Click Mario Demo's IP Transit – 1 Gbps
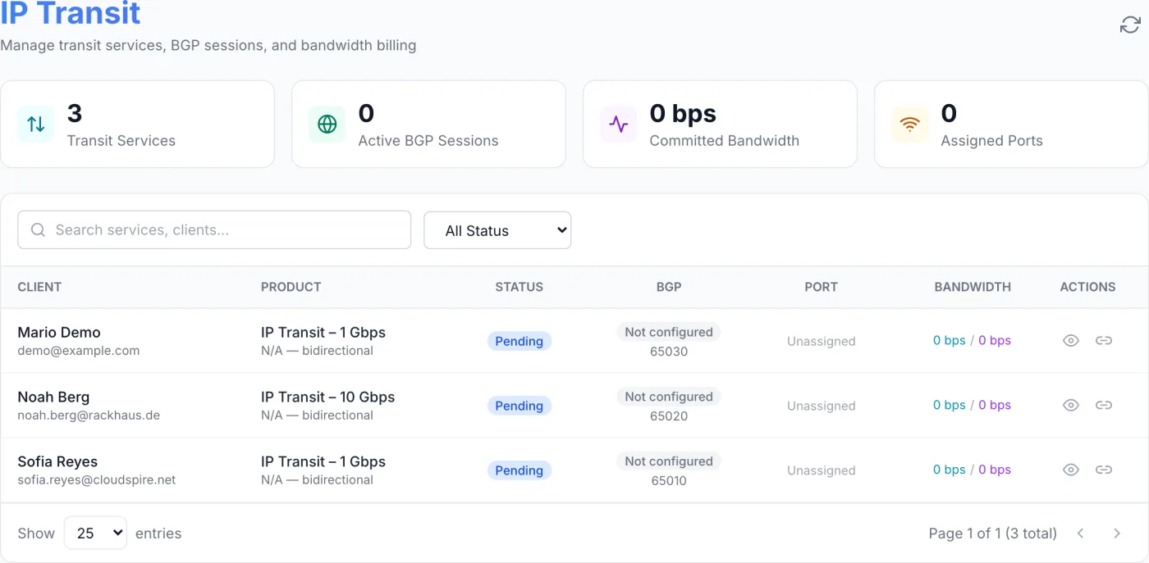This screenshot has width=1149, height=563. [323, 333]
